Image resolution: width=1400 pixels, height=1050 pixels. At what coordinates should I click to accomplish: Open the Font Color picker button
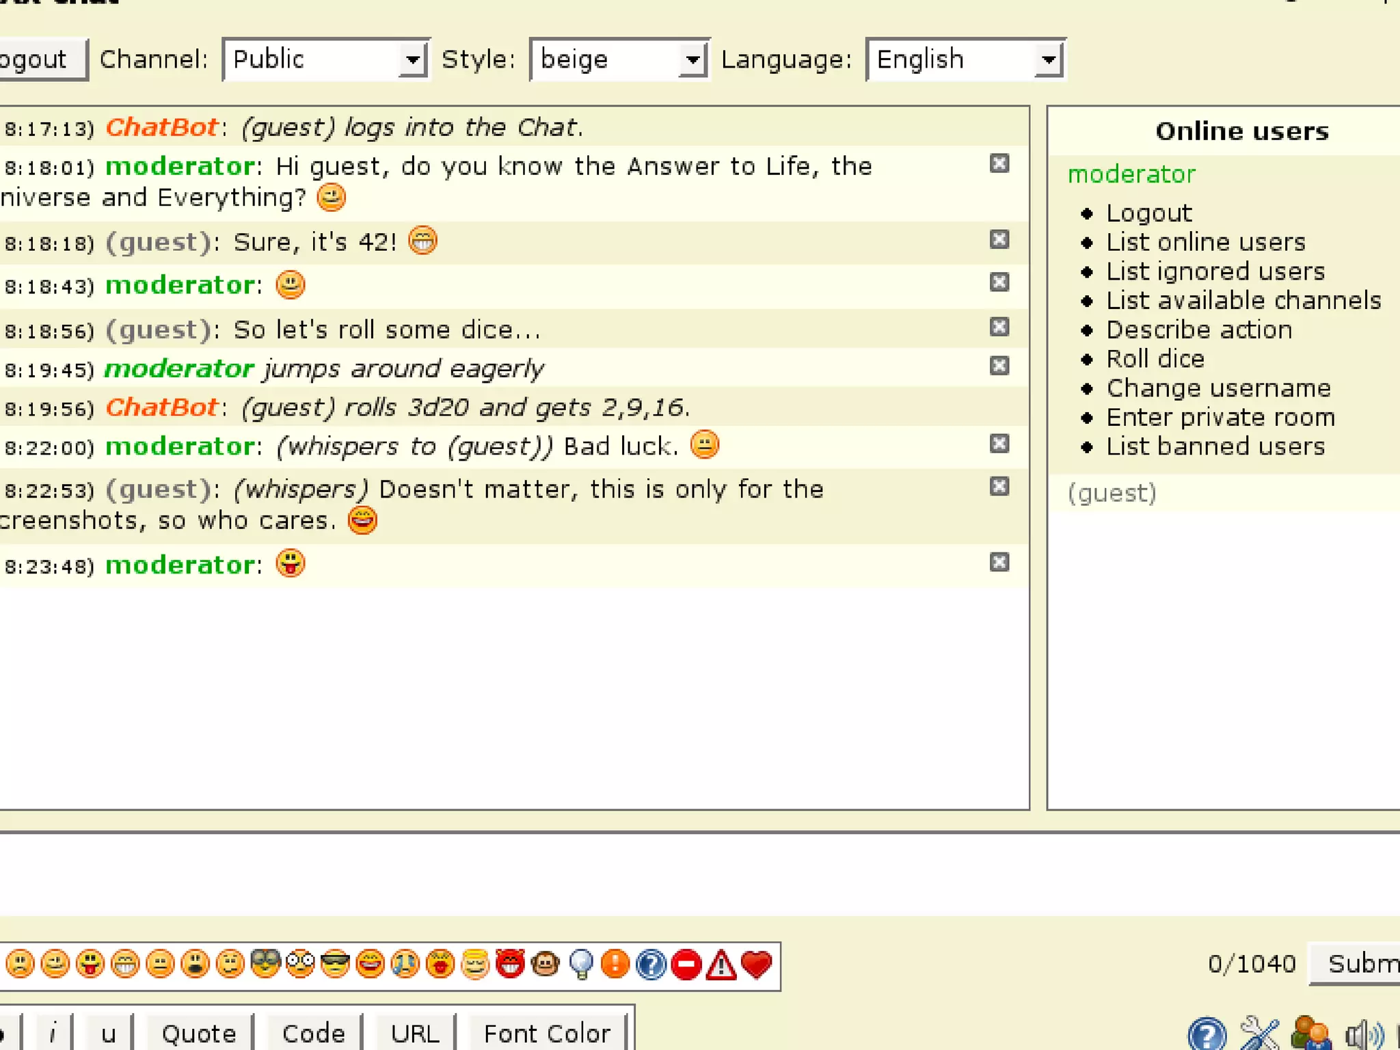[x=547, y=1034]
